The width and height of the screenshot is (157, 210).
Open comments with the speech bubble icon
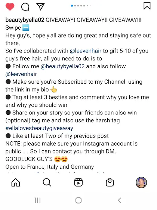pyautogui.click(x=25, y=7)
